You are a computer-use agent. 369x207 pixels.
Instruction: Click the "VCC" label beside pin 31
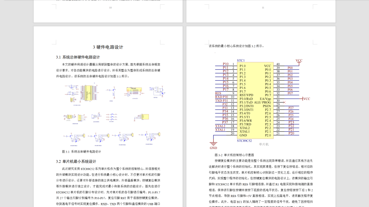pos(307,99)
